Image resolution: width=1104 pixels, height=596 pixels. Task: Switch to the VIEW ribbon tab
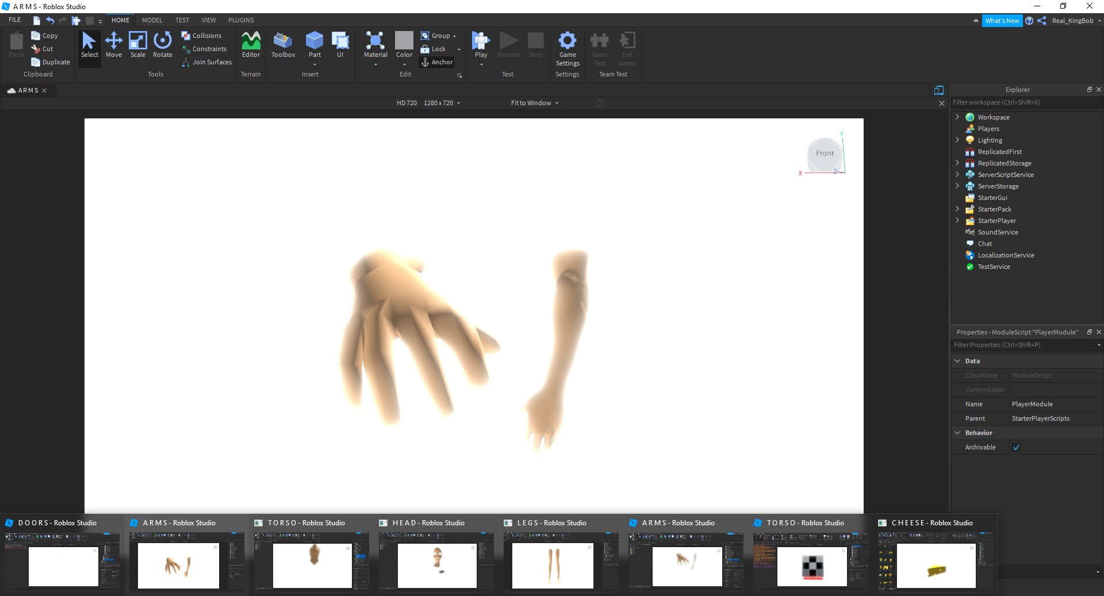coord(209,20)
